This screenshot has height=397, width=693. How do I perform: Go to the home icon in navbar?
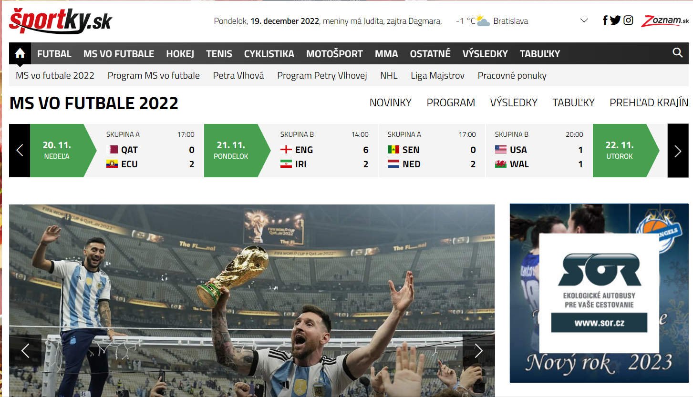click(20, 53)
